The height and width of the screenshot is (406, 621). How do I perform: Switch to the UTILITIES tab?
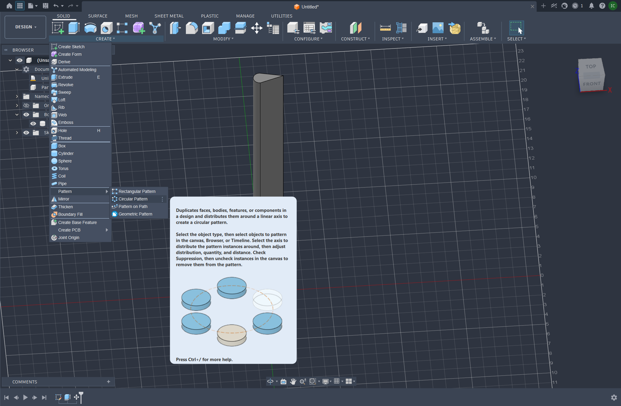pos(282,16)
